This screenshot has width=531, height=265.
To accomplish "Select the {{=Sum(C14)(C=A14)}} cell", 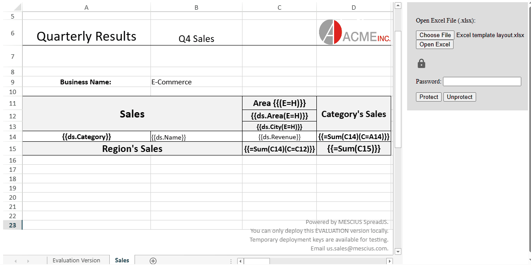I will pyautogui.click(x=354, y=136).
